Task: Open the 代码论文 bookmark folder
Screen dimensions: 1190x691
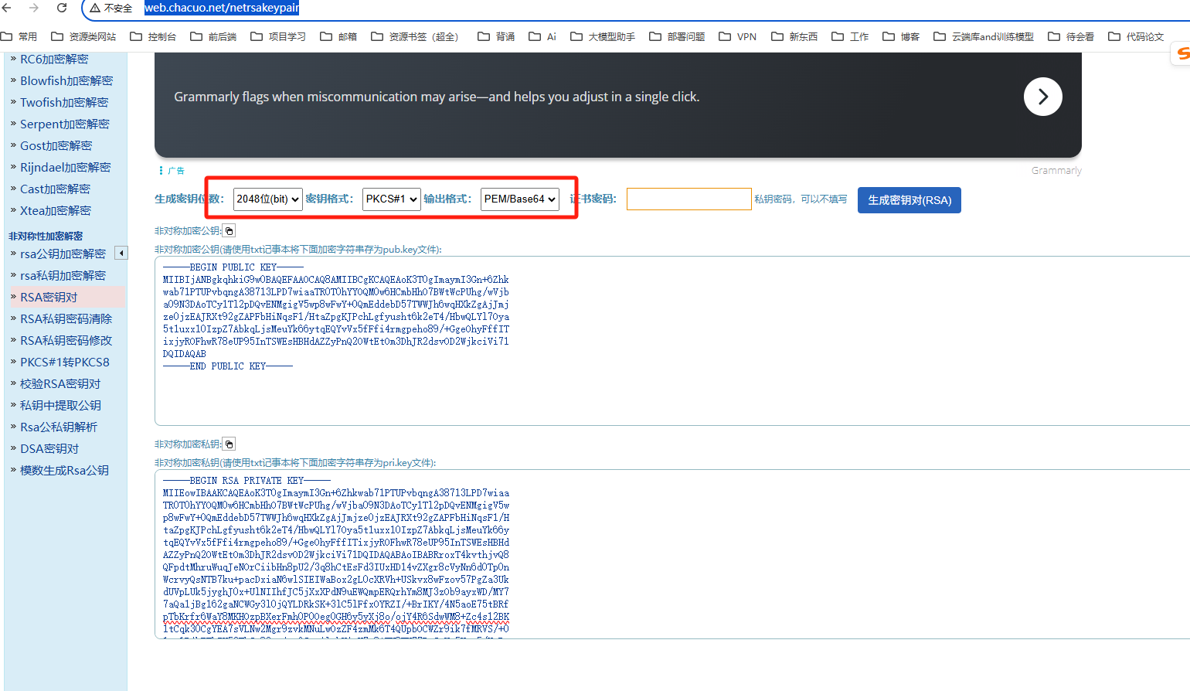Action: pos(1136,36)
